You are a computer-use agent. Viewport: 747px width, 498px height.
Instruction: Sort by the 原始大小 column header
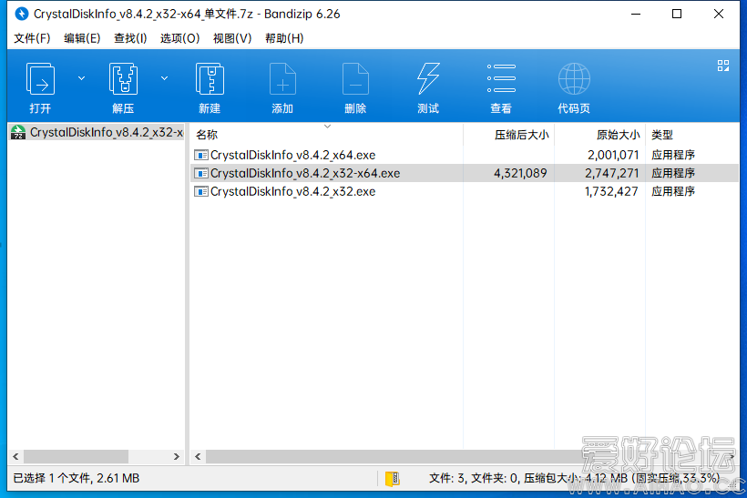coord(599,136)
